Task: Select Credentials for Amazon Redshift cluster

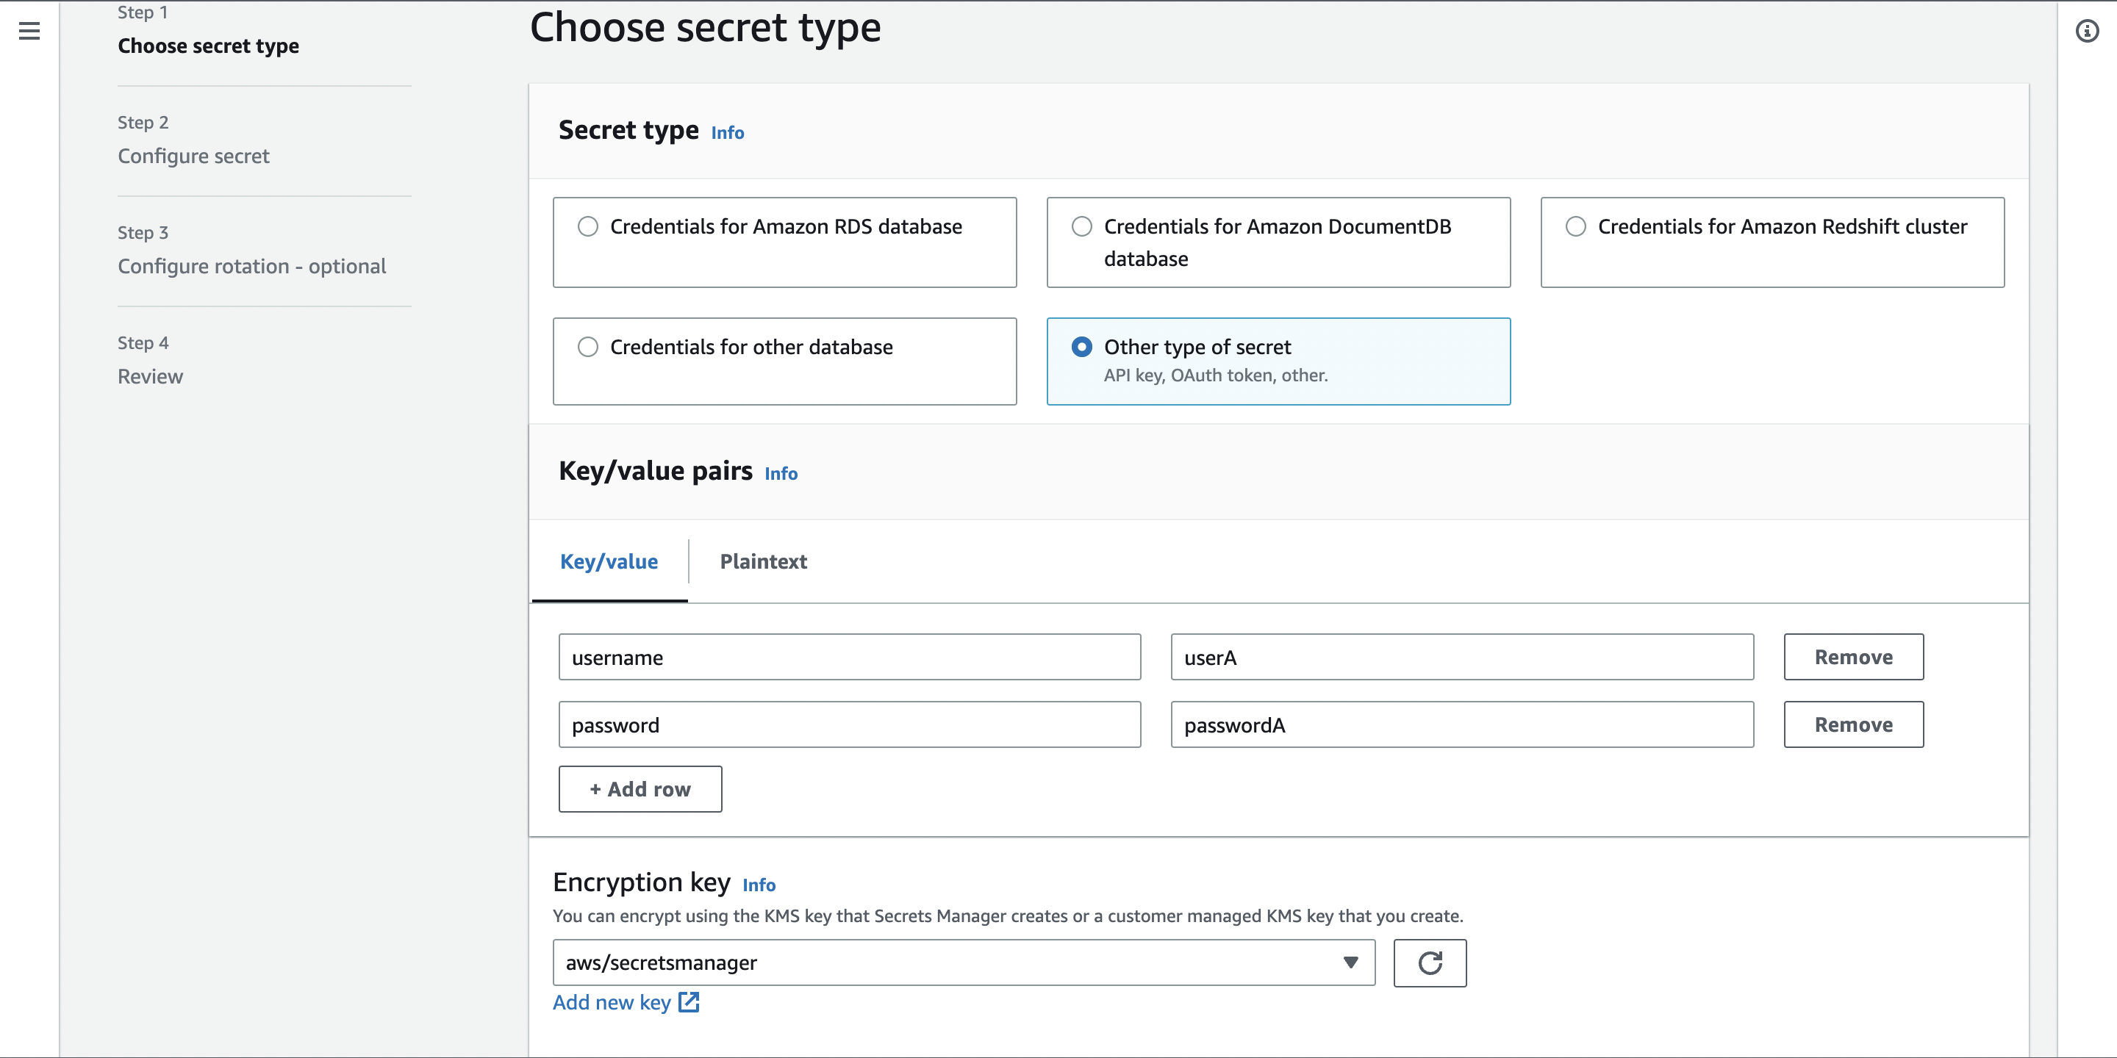Action: [x=1772, y=242]
